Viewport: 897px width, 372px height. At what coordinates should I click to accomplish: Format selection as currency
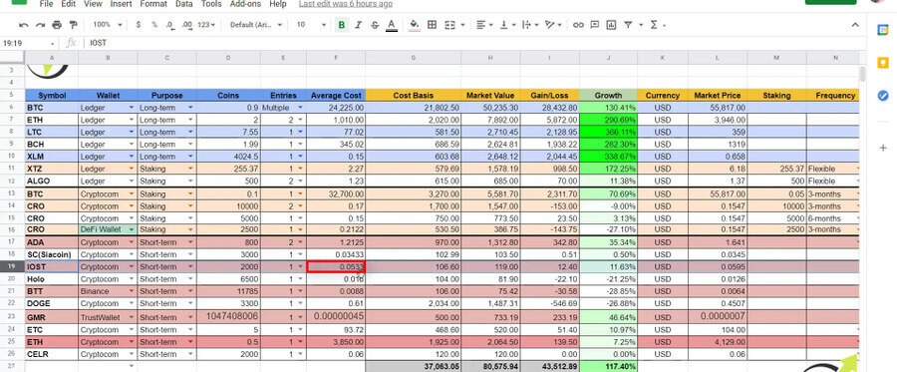[x=139, y=25]
